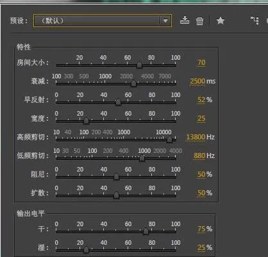Click the 低频剪切 slider handle
The image size is (268, 257).
[x=142, y=158]
